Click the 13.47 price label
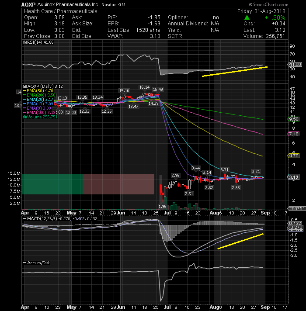 point(133,107)
